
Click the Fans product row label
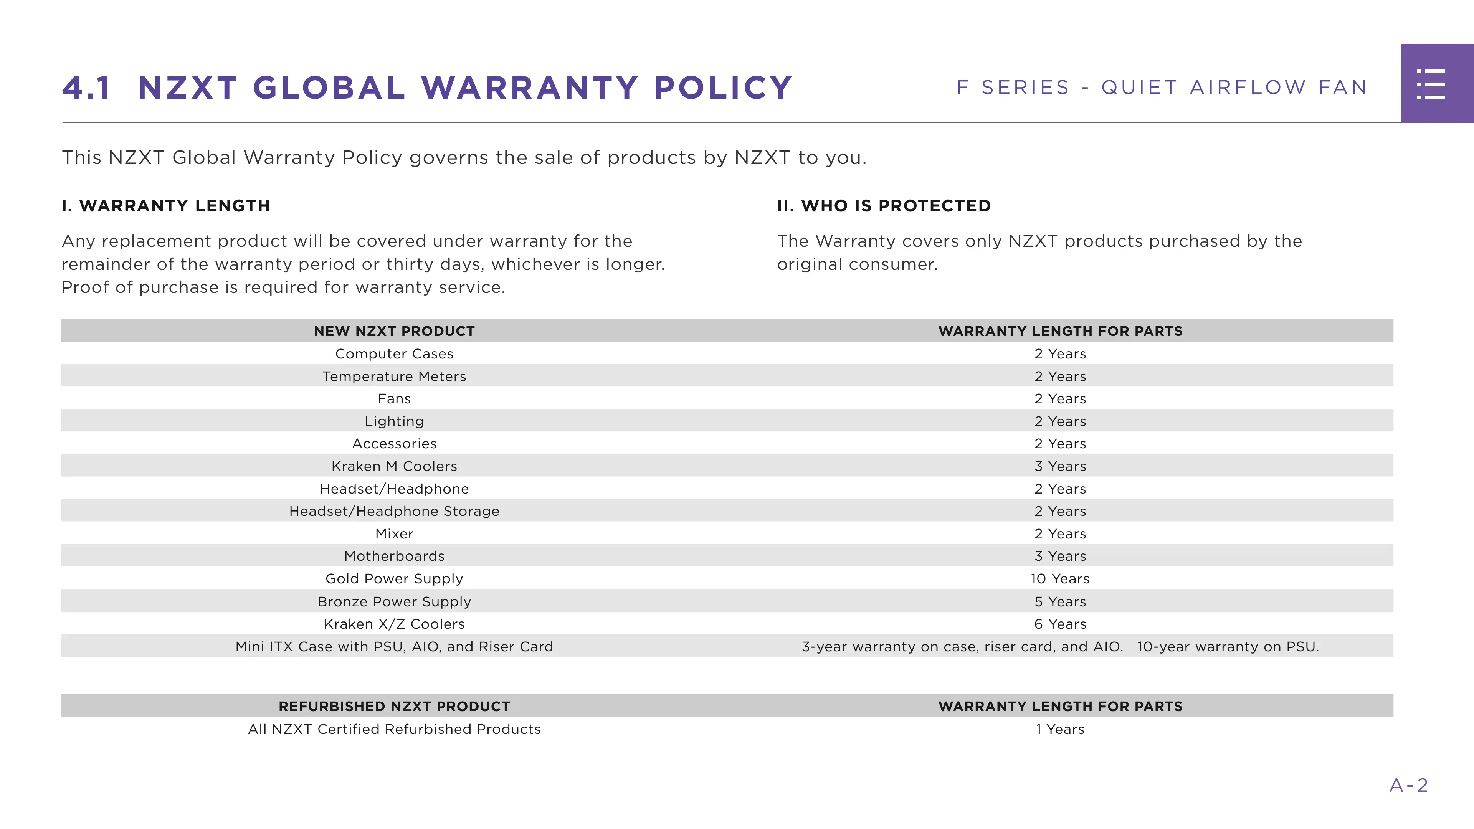tap(394, 399)
